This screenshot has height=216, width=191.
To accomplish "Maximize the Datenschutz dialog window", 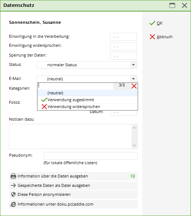I will [x=172, y=5].
